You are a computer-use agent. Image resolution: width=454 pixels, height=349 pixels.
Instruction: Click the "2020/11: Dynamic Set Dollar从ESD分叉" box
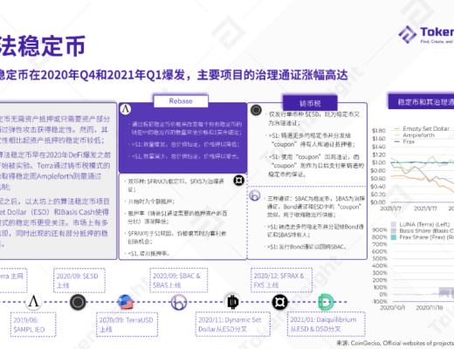pyautogui.click(x=233, y=324)
